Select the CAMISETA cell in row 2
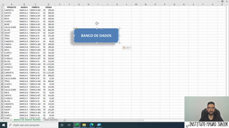 [x=12, y=10]
